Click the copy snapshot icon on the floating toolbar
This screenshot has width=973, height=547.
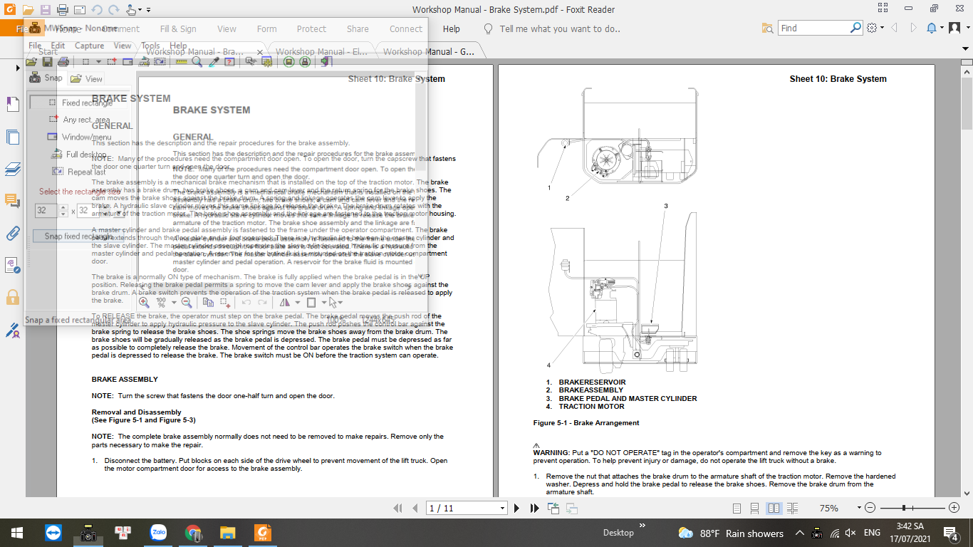[x=209, y=303]
